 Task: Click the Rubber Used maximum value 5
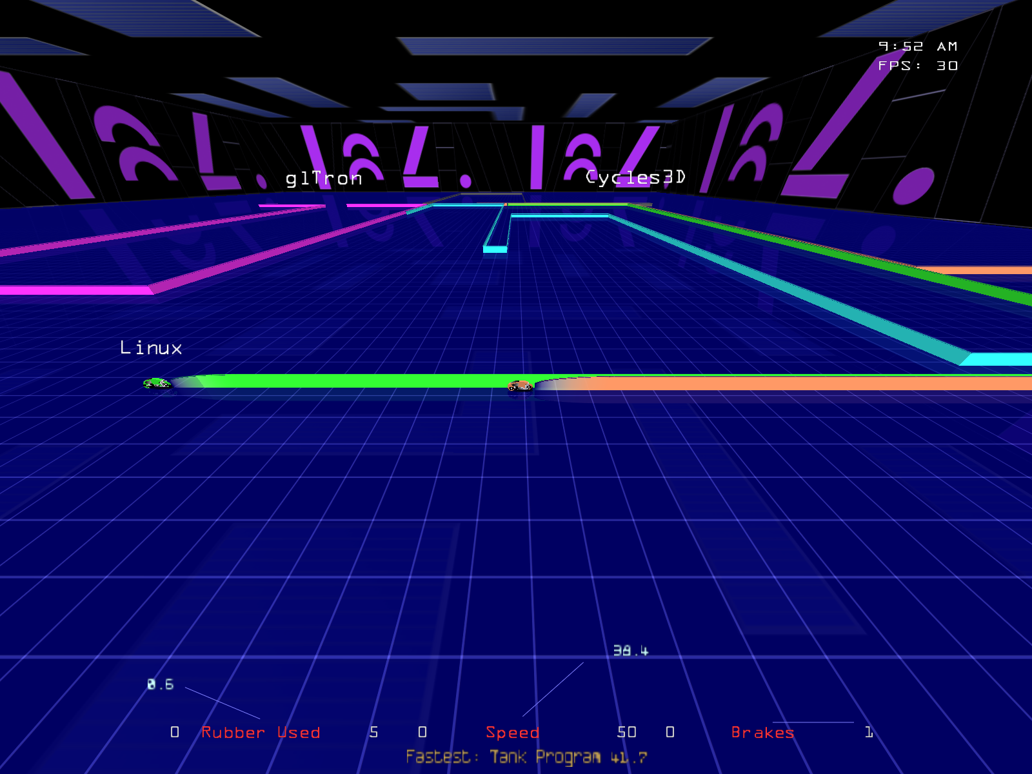coord(374,732)
